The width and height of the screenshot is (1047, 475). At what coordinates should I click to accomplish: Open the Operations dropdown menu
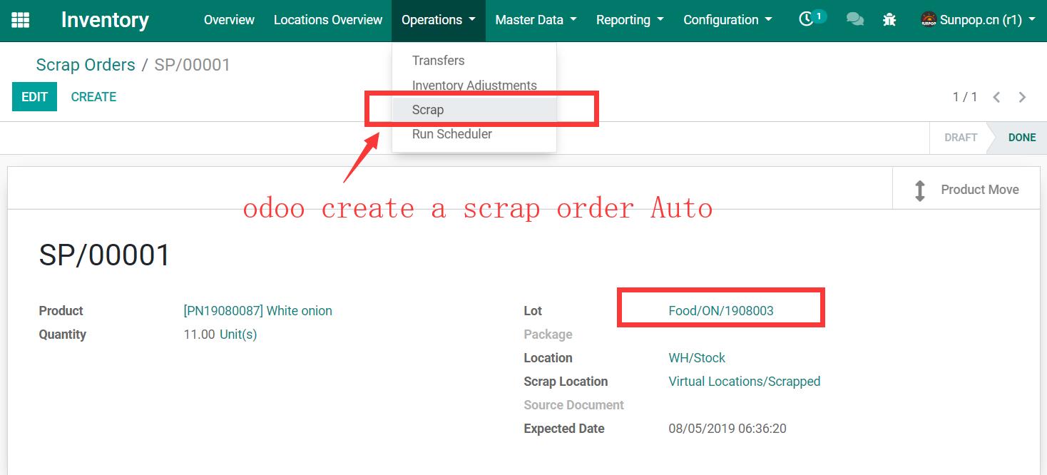[438, 20]
